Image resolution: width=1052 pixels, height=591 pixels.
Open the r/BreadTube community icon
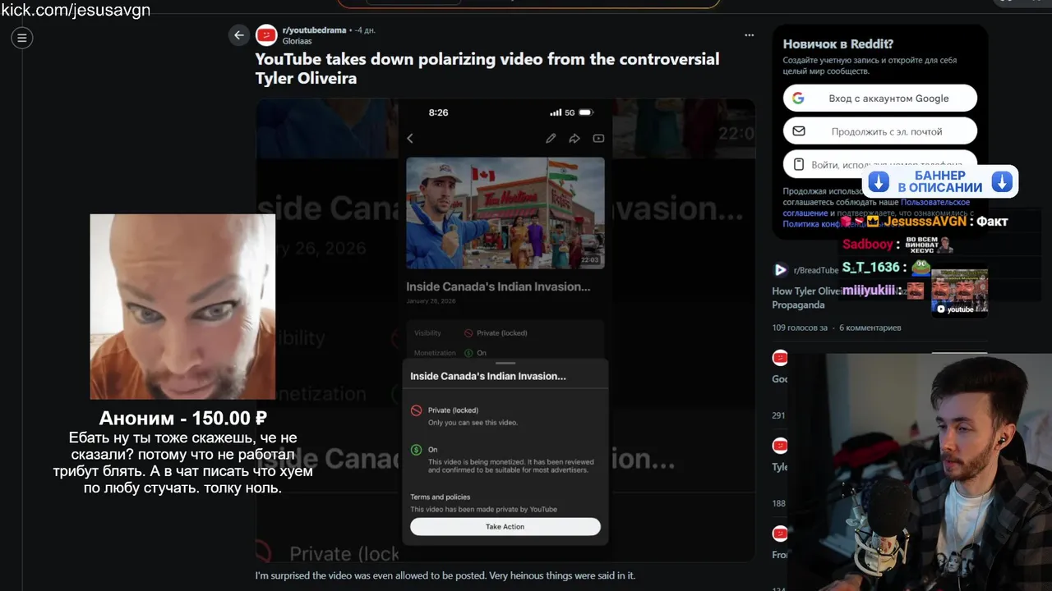coord(781,270)
